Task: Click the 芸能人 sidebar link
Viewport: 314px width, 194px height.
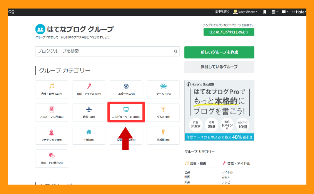Action: (x=226, y=177)
